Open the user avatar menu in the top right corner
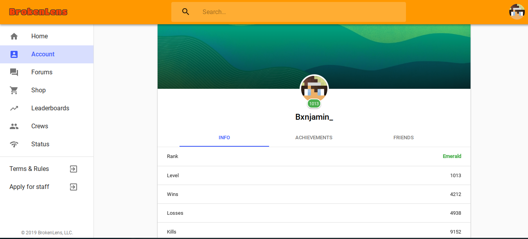 (x=517, y=12)
